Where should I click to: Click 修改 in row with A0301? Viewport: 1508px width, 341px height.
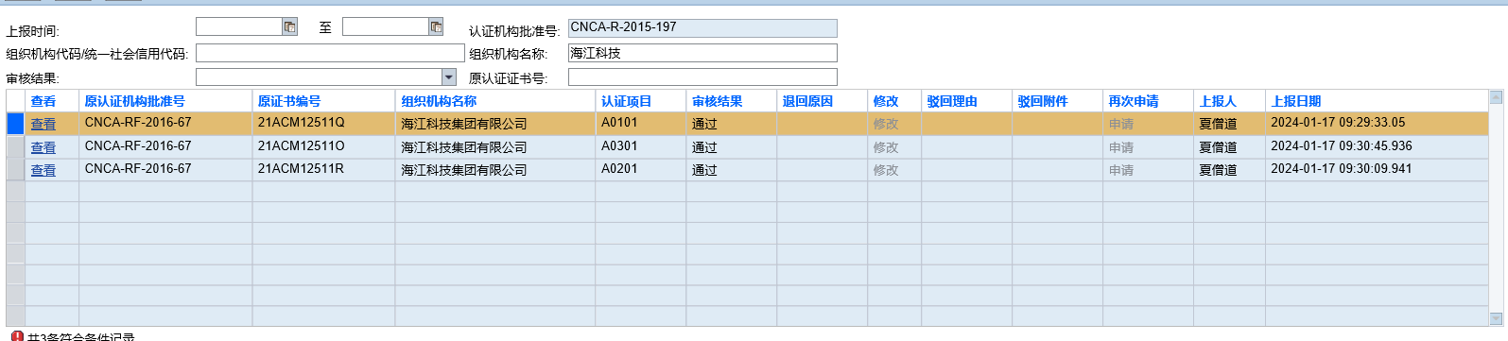pos(886,147)
